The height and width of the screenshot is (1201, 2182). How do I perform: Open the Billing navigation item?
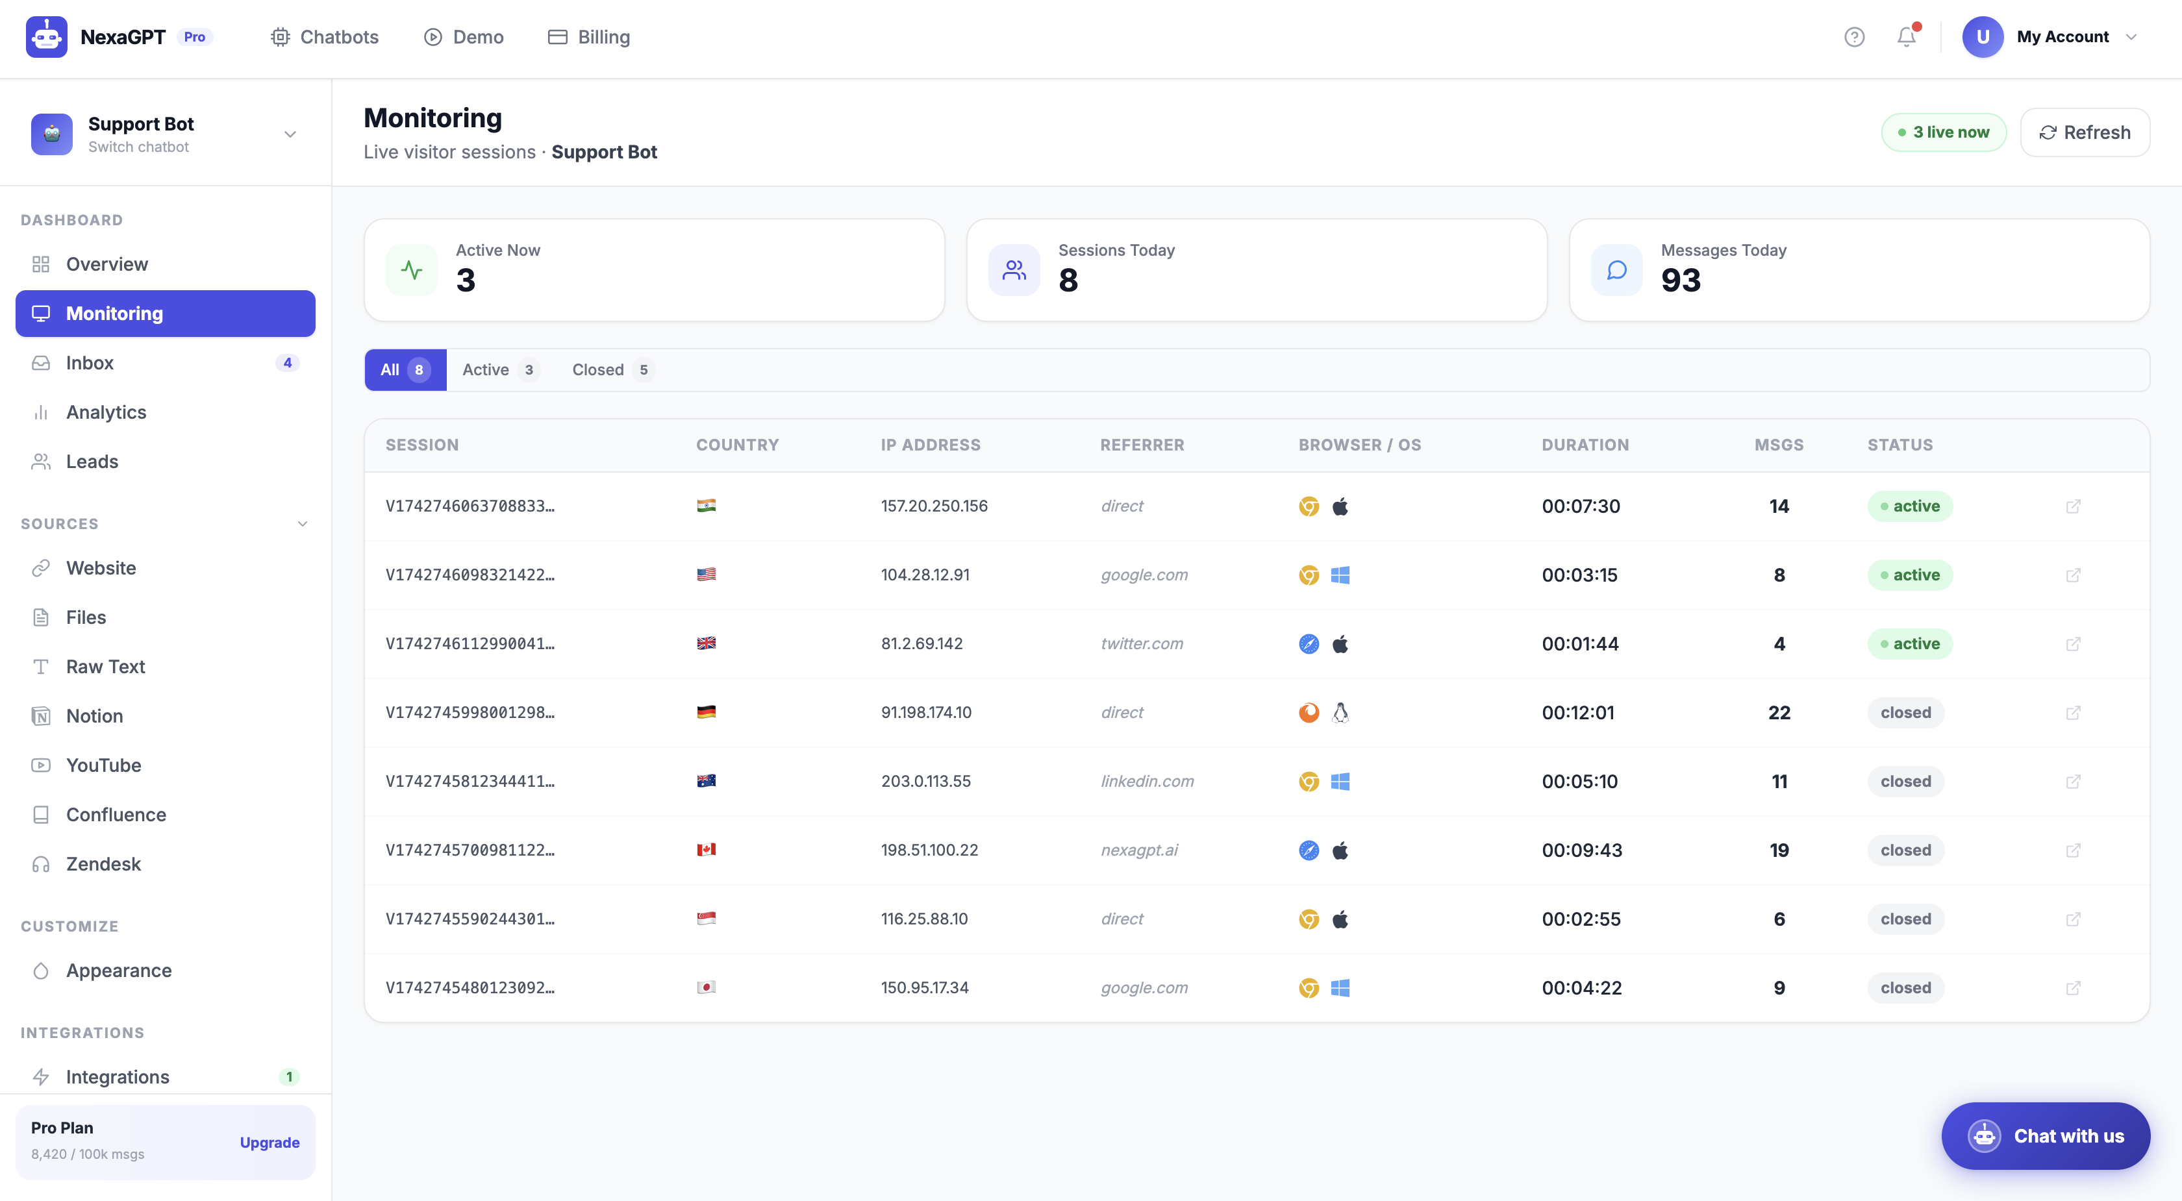click(x=590, y=37)
